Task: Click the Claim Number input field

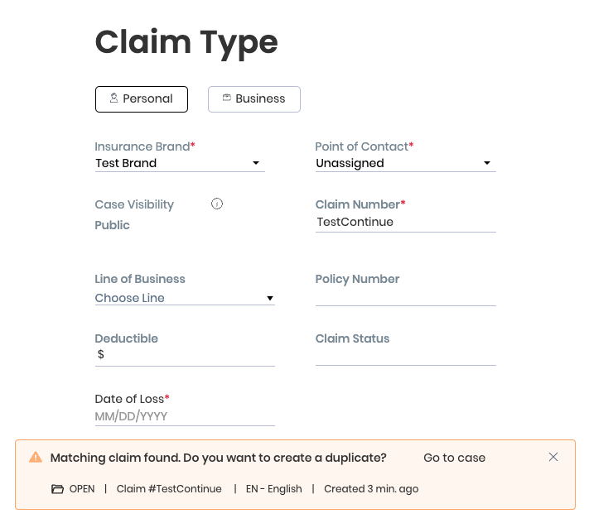Action: pos(405,223)
